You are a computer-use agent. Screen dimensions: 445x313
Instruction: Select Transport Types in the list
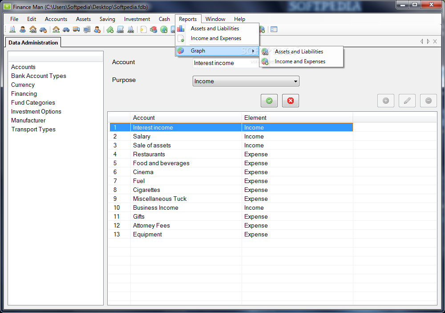[33, 129]
